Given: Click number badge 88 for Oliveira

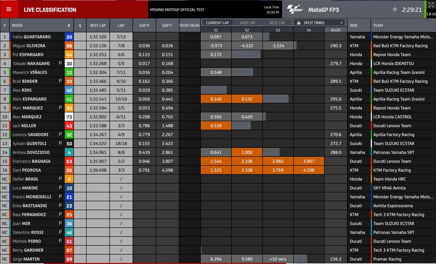Looking at the screenshot, I should point(69,46).
